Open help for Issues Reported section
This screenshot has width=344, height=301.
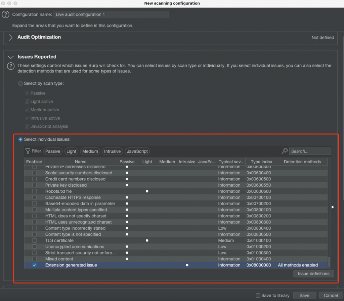point(11,66)
